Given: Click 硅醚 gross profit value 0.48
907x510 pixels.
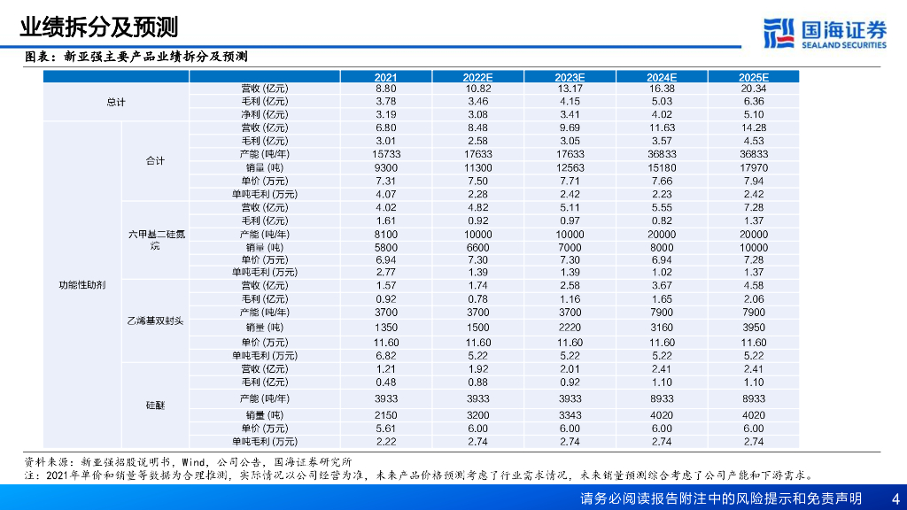Looking at the screenshot, I should coord(386,382).
